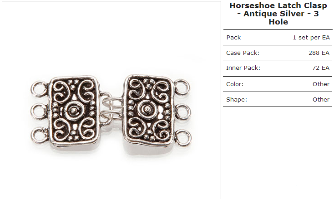Click the spiral centre of the left clasp plate
Screen dimensions: 334x199
pyautogui.click(x=73, y=111)
